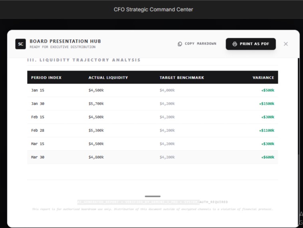303x228 pixels.
Task: Click the SC logo badge
Action: pos(20,44)
